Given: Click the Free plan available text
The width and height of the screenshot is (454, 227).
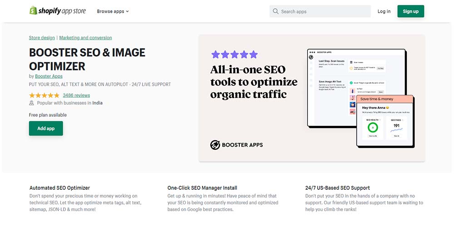Looking at the screenshot, I should [x=48, y=115].
